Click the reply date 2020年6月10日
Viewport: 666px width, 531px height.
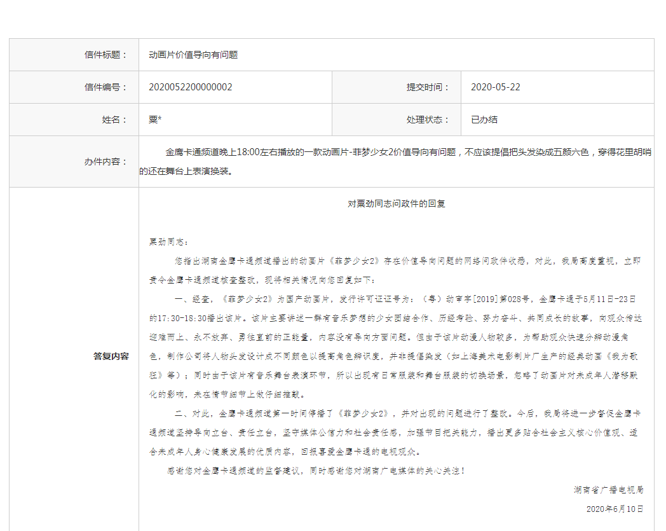click(x=615, y=509)
